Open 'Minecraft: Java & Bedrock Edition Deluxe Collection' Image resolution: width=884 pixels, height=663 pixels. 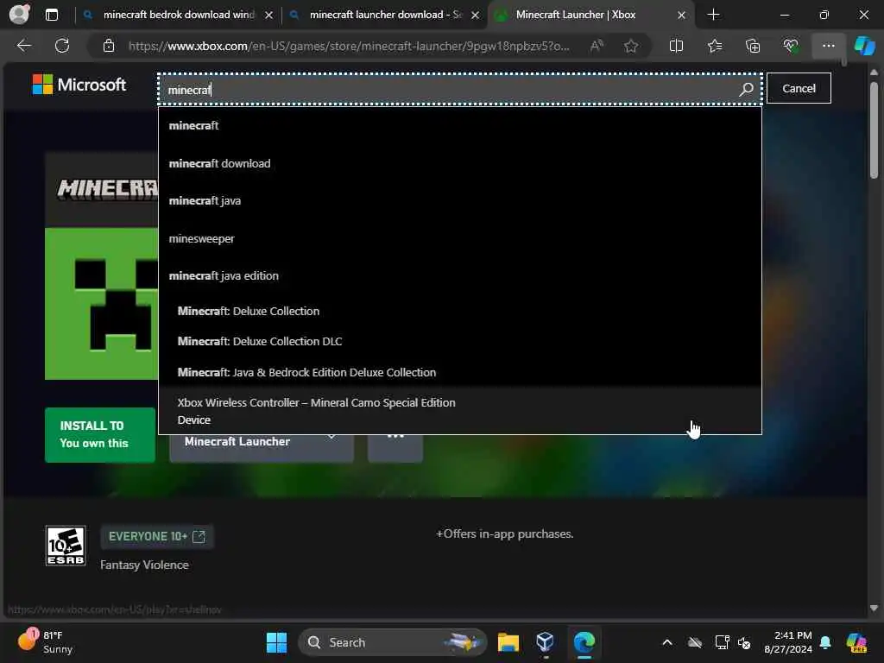pyautogui.click(x=459, y=373)
